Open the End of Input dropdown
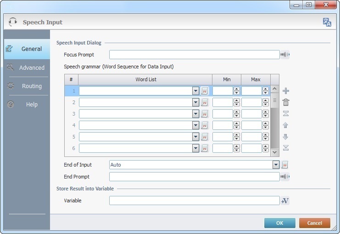The height and width of the screenshot is (234, 340). [x=276, y=165]
